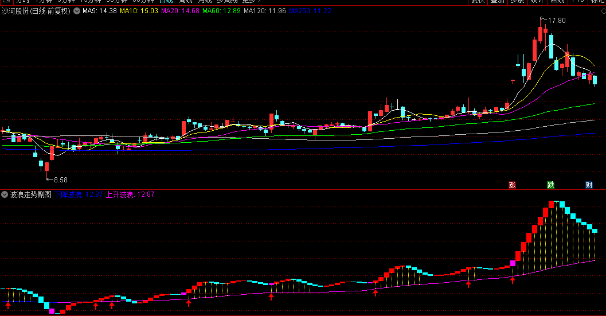
Task: Click the diamond icon at chart's right edge
Action: coord(603,11)
